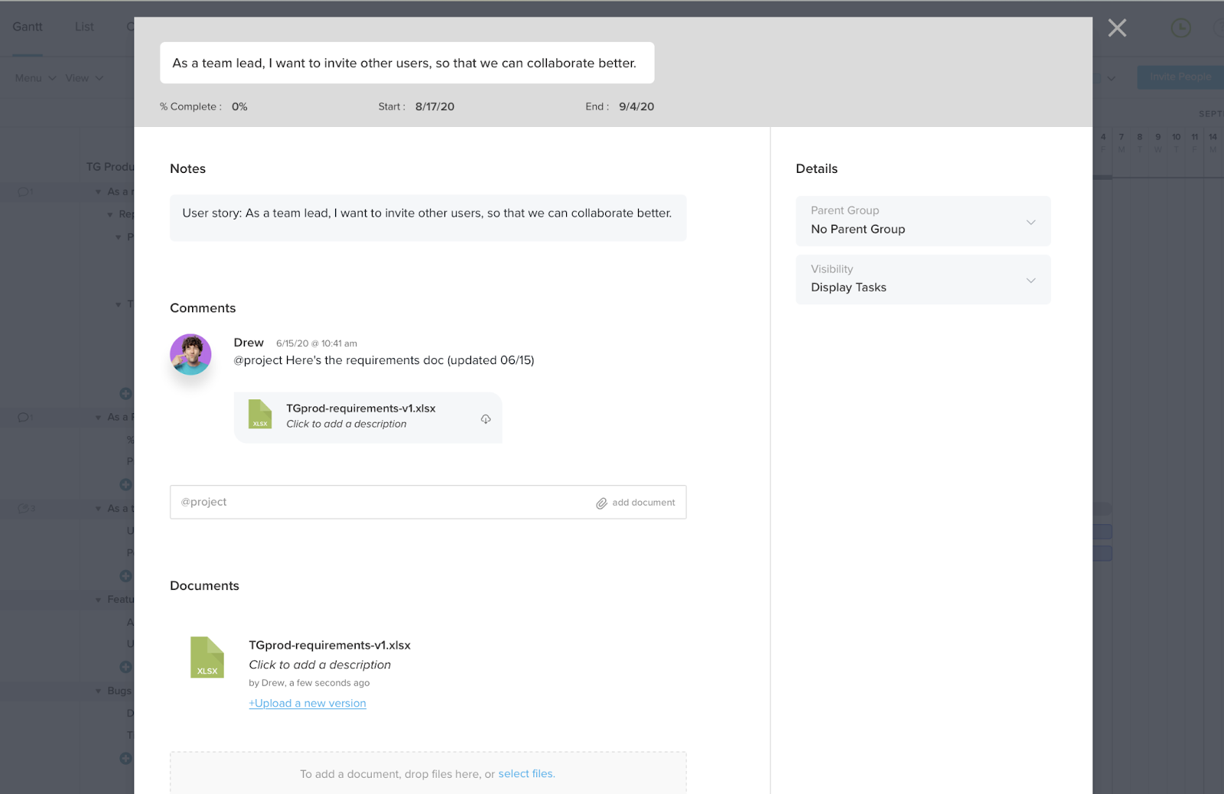The image size is (1224, 794).
Task: Switch to the Gantt tab
Action: (x=28, y=26)
